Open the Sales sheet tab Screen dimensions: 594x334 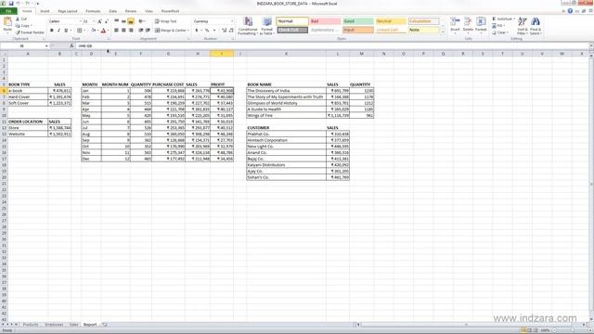pyautogui.click(x=73, y=325)
